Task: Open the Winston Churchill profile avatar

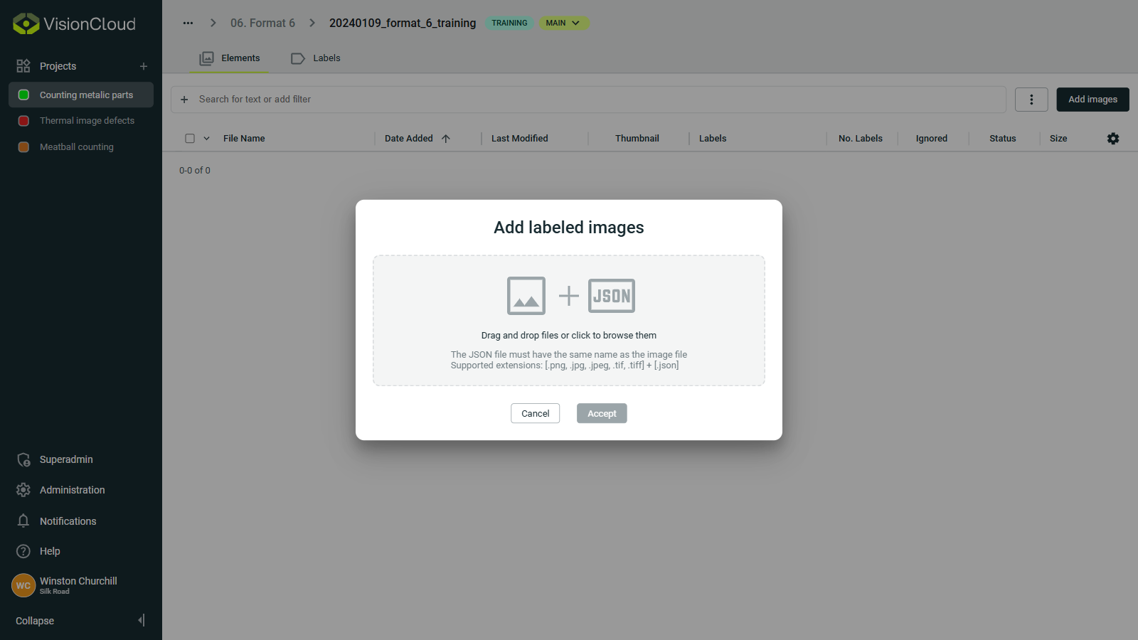Action: point(23,585)
